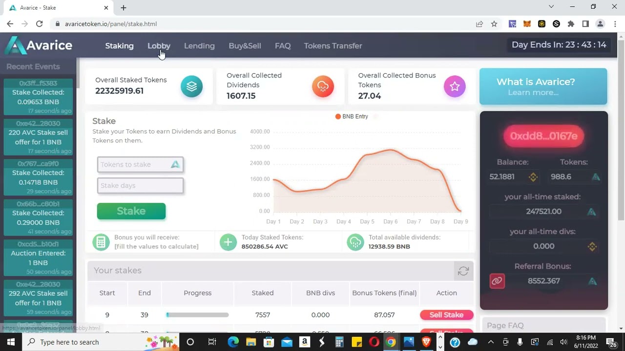
Task: Sell the stake with 7557 staked
Action: 446,315
